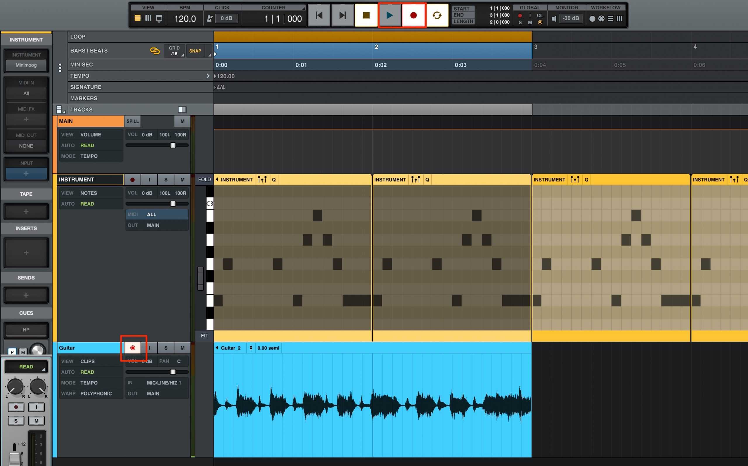The height and width of the screenshot is (466, 748).
Task: Adjust the MAIN track volume slider
Action: [x=173, y=145]
